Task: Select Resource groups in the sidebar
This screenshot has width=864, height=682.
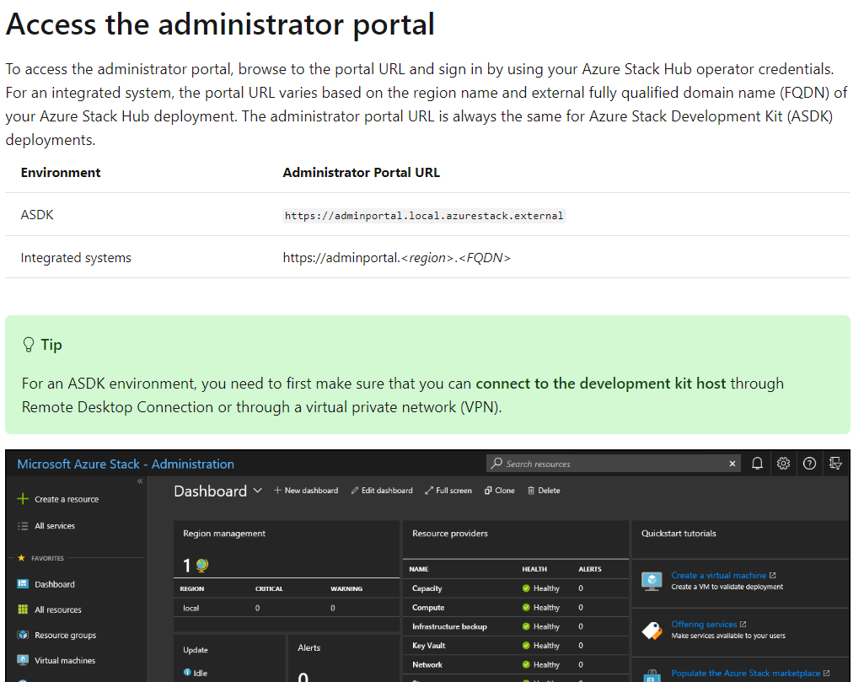Action: [x=65, y=635]
